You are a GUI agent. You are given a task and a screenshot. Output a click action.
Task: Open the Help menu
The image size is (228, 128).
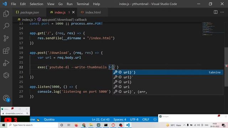(97, 4)
